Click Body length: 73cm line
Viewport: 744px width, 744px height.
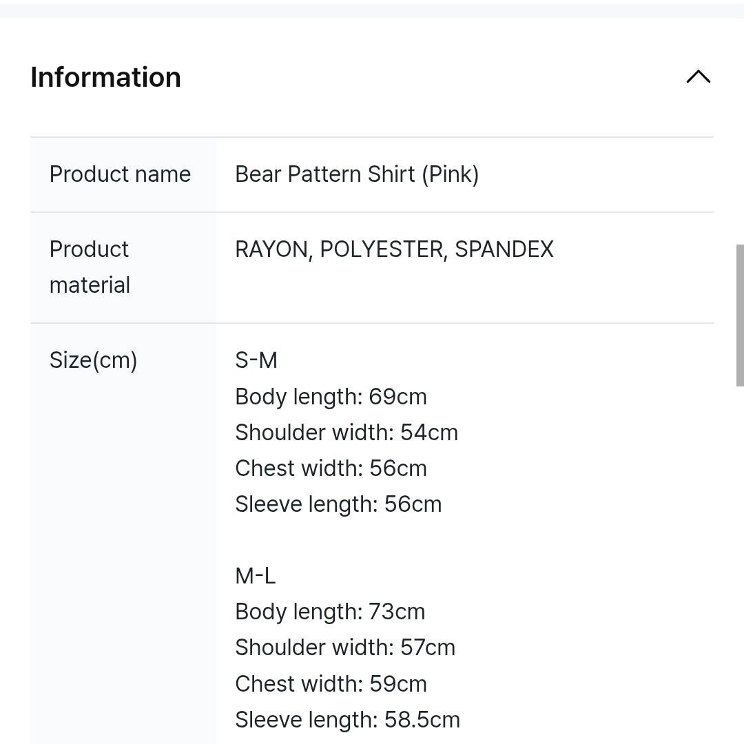[330, 612]
